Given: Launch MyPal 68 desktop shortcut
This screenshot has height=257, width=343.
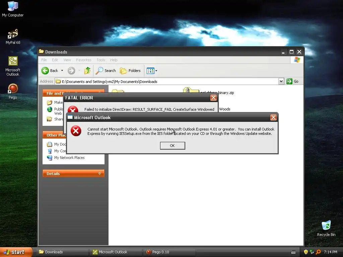Looking at the screenshot, I should click(13, 37).
